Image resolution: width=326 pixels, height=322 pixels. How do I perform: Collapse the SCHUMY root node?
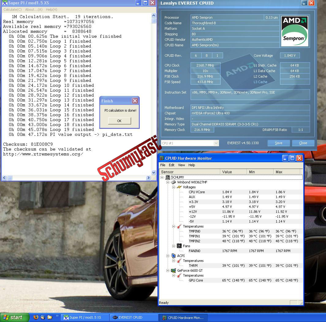pos(162,177)
